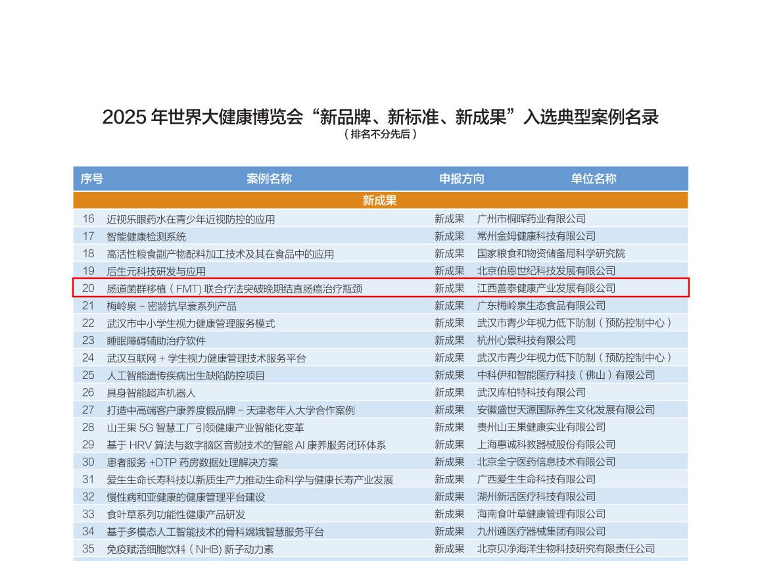Select case name 后生元科技研发与应用
This screenshot has height=561, width=783.
156,271
